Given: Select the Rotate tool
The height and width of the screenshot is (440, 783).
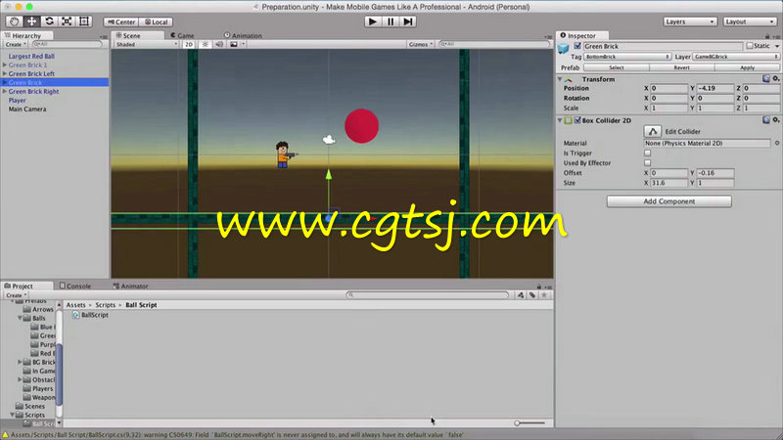Looking at the screenshot, I should [49, 22].
